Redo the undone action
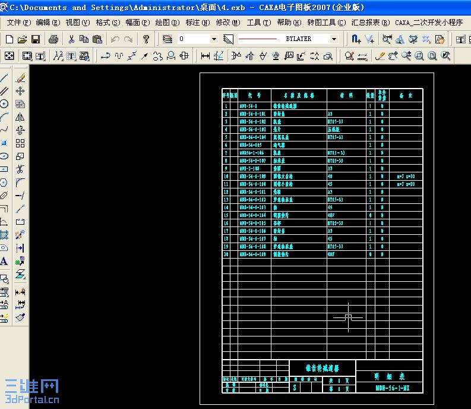Image resolution: width=471 pixels, height=409 pixels. [128, 39]
